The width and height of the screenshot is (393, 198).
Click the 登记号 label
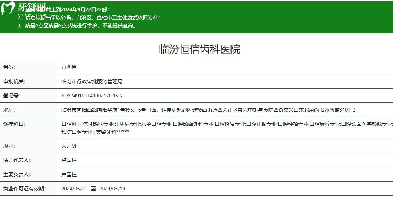pos(12,96)
